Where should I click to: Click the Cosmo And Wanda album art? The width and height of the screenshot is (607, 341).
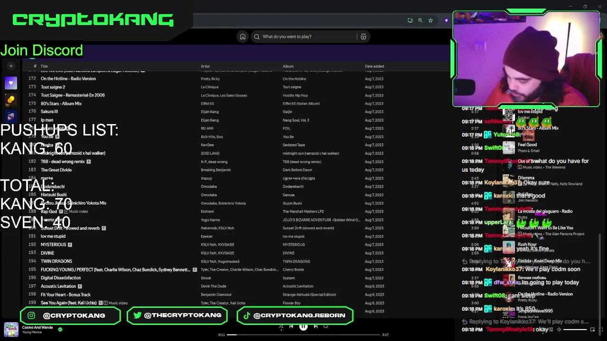tap(11, 329)
